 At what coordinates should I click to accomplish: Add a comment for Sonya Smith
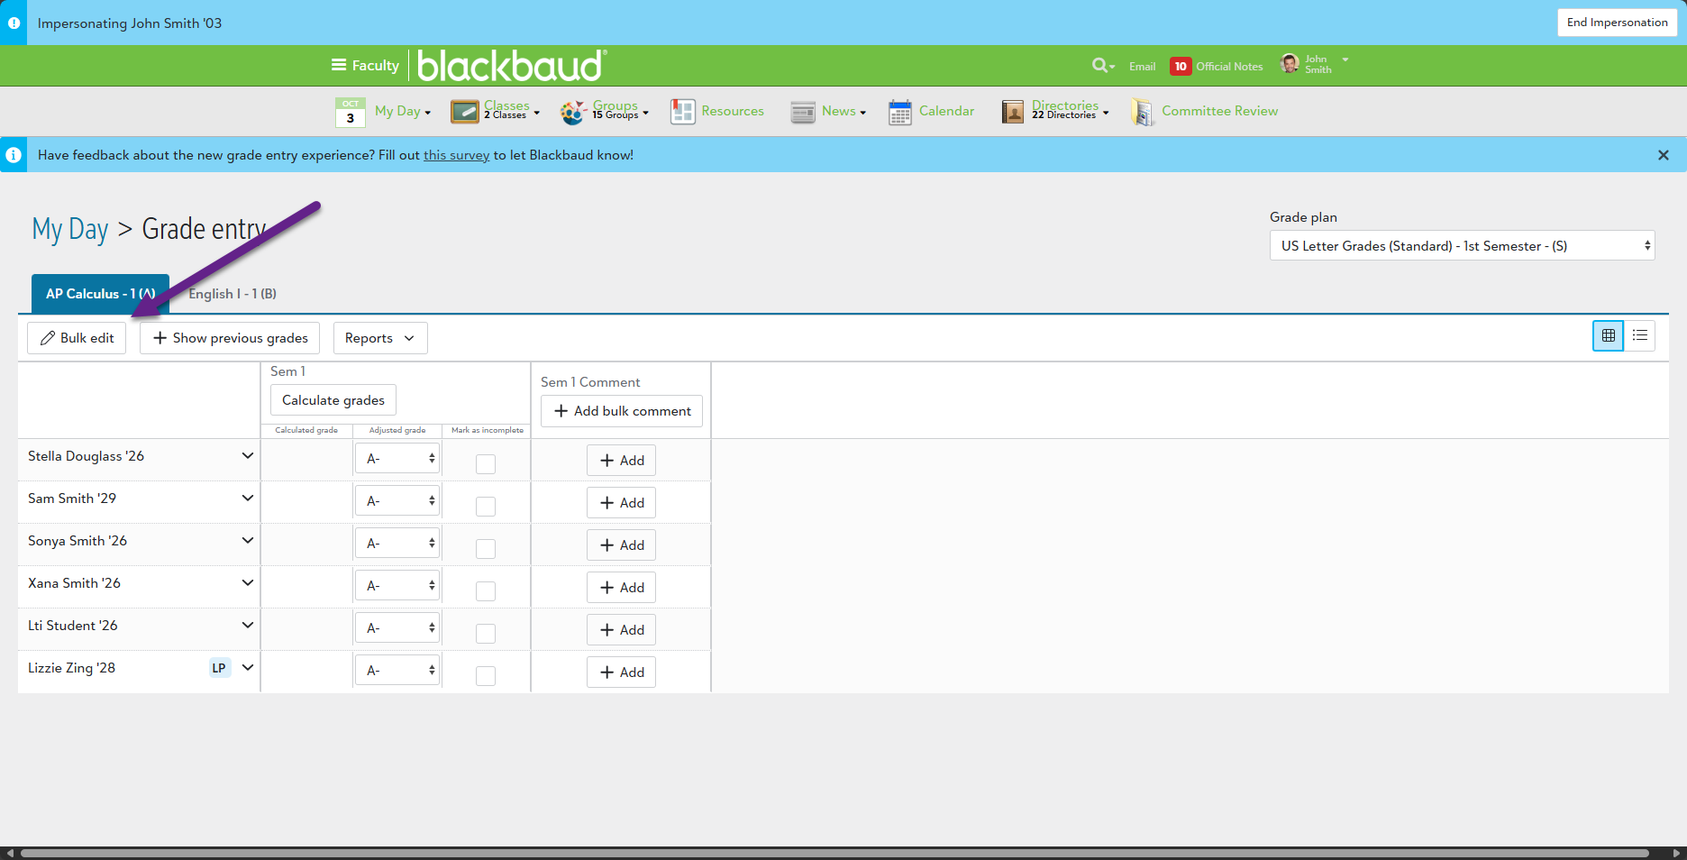622,545
